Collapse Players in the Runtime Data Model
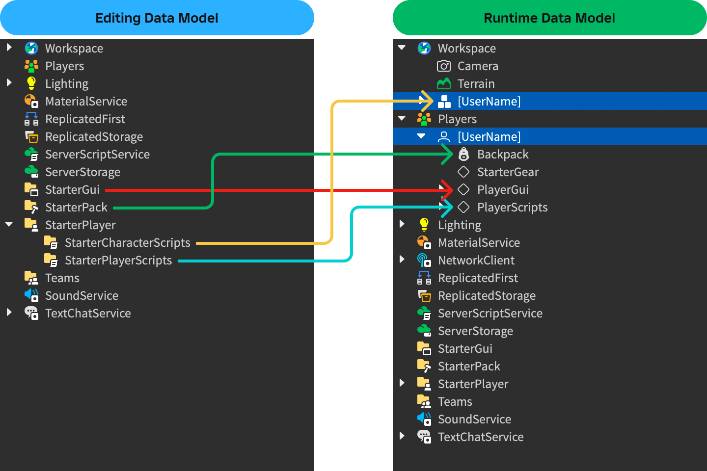 coord(402,118)
